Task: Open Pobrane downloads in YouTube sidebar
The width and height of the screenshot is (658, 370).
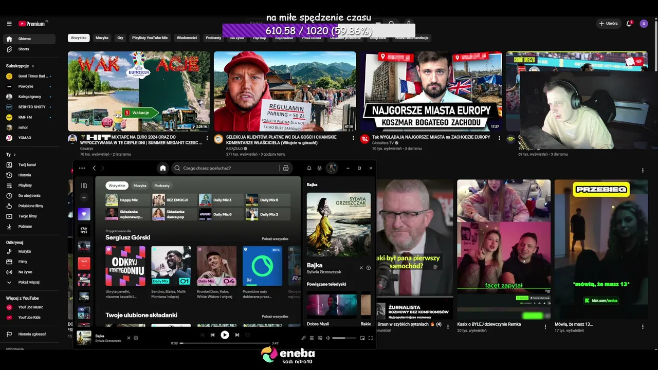Action: point(29,227)
